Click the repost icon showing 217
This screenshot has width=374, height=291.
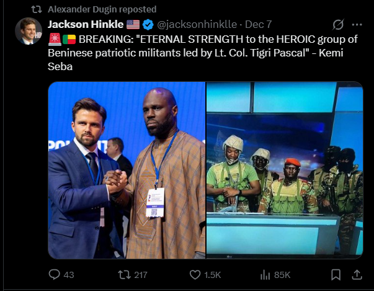(x=124, y=274)
